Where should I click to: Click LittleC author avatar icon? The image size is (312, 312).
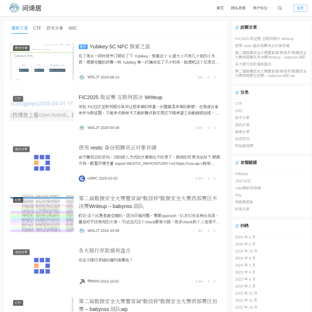click(82, 178)
